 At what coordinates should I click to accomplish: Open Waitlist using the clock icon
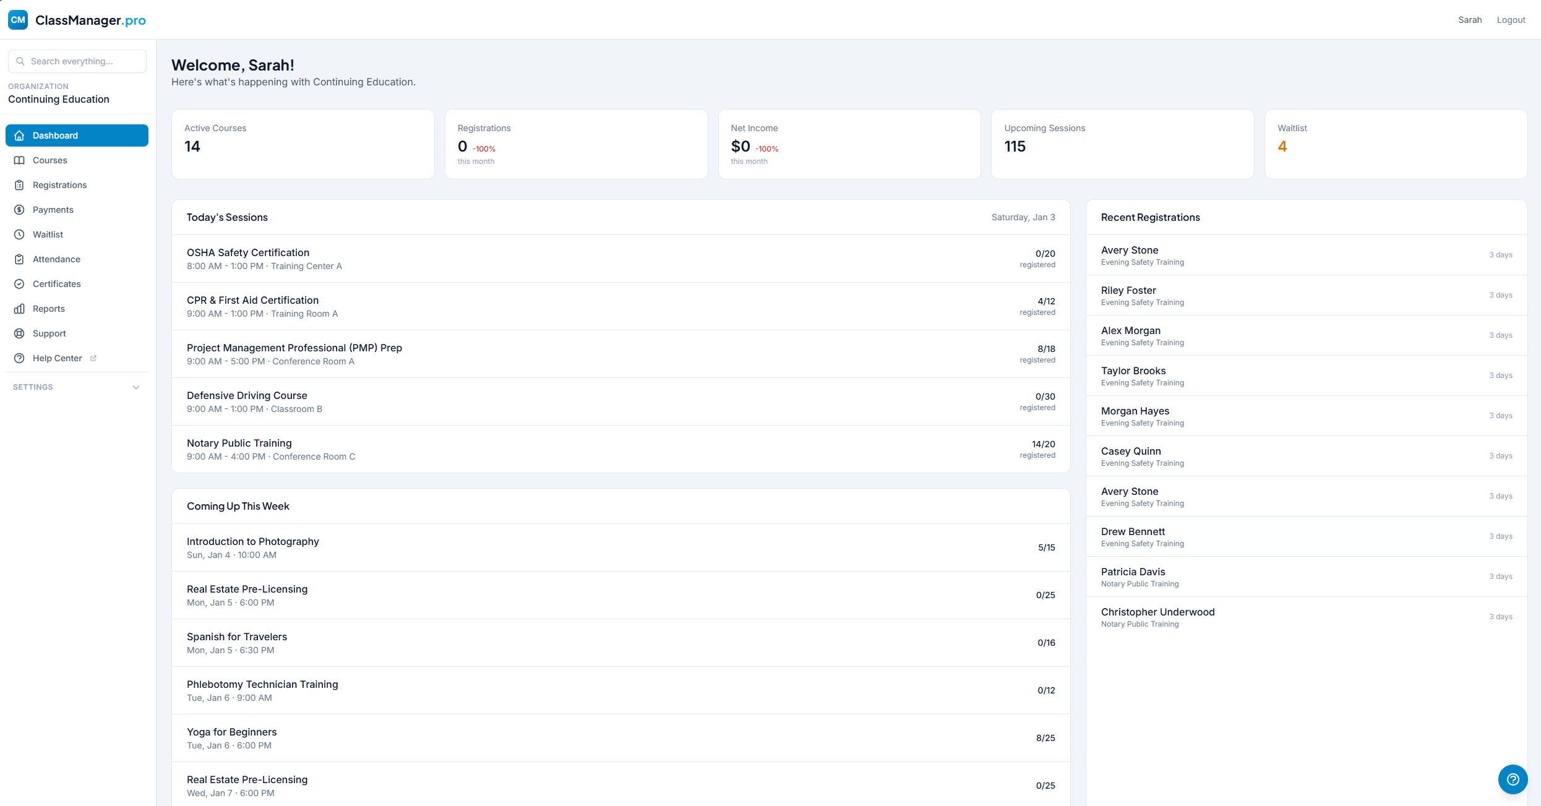click(x=19, y=234)
